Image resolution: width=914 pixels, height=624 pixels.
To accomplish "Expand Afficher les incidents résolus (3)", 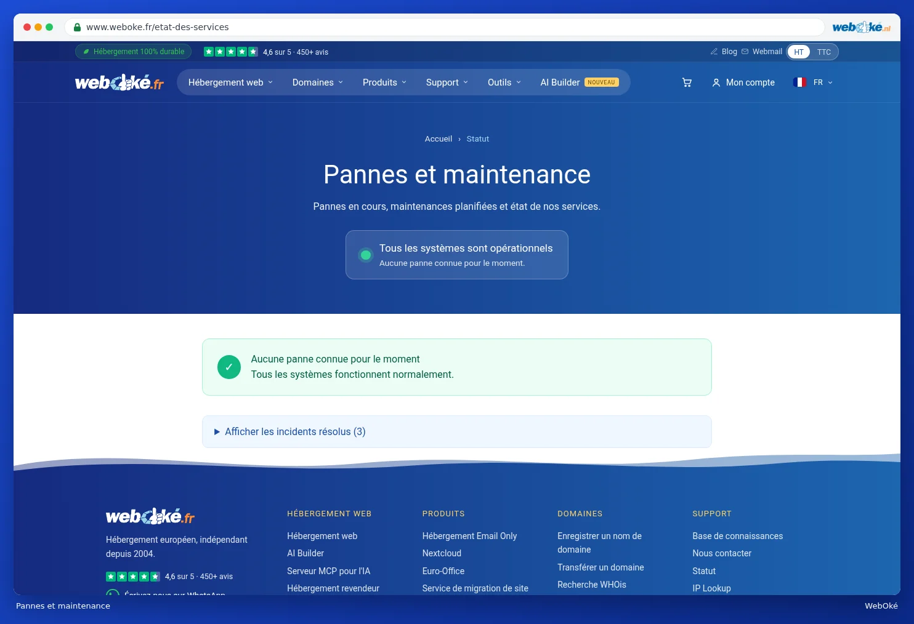I will [x=457, y=432].
